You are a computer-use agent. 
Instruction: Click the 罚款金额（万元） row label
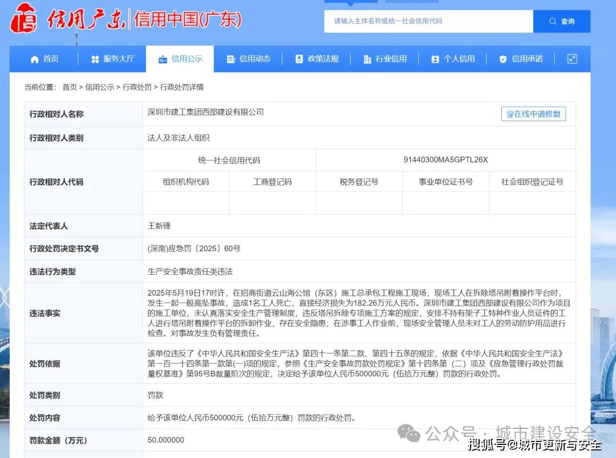tap(58, 441)
